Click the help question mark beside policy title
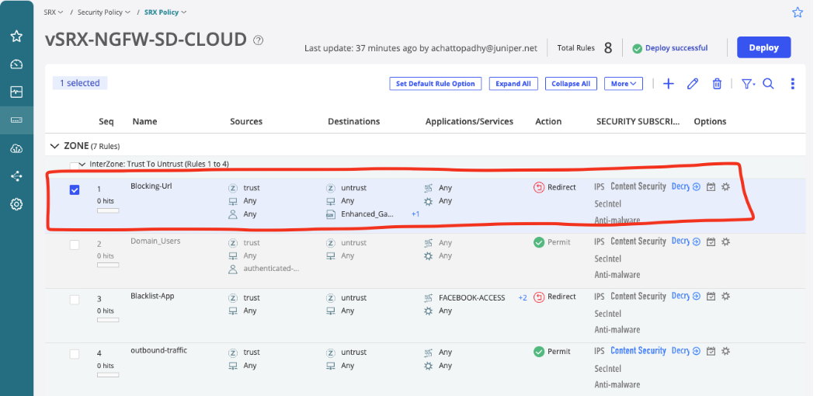The height and width of the screenshot is (396, 817). [x=258, y=40]
